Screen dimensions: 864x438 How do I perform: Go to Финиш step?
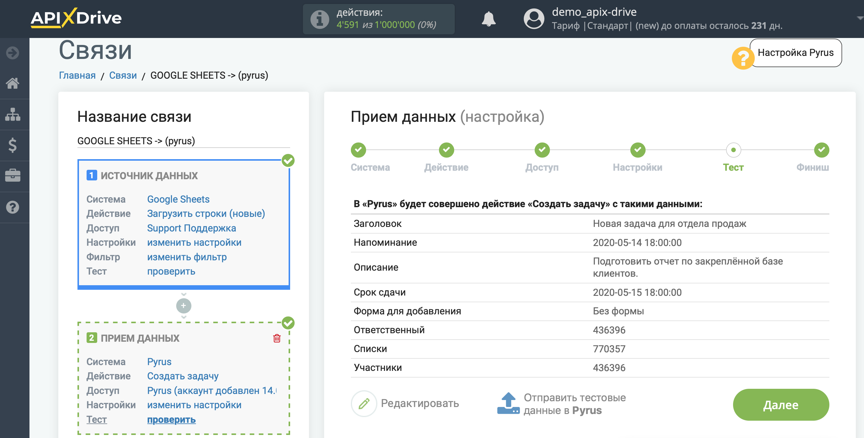812,167
